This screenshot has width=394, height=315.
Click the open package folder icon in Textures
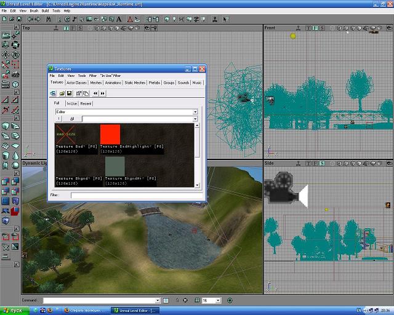pyautogui.click(x=62, y=93)
